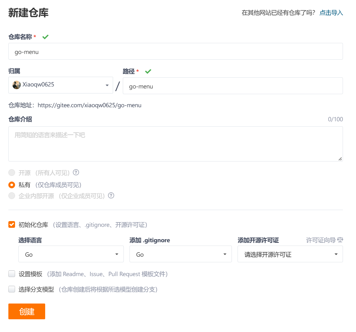This screenshot has width=356, height=332.
Task: Click the repository URL https://gitee.com/xiaoqw0625/go-menu
Action: pos(89,105)
